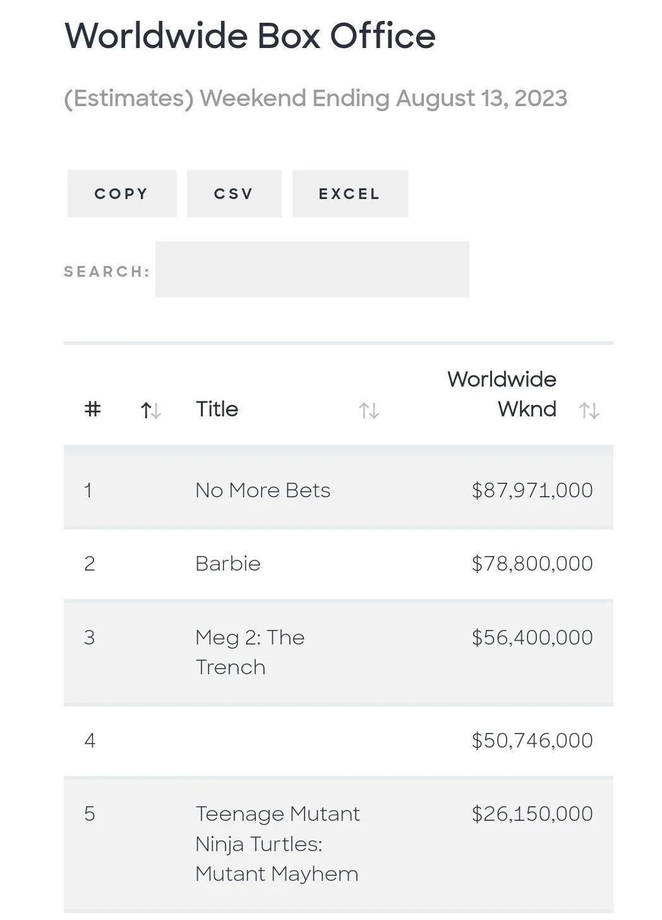The height and width of the screenshot is (920, 662).
Task: Click the sort arrows beside the # column
Action: [x=150, y=411]
